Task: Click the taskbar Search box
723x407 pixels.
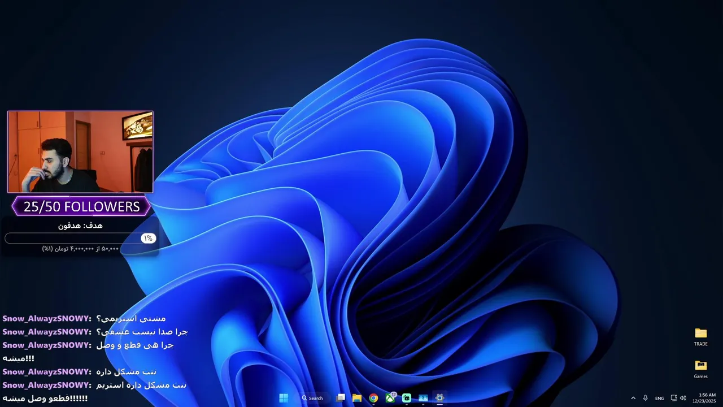Action: 312,398
